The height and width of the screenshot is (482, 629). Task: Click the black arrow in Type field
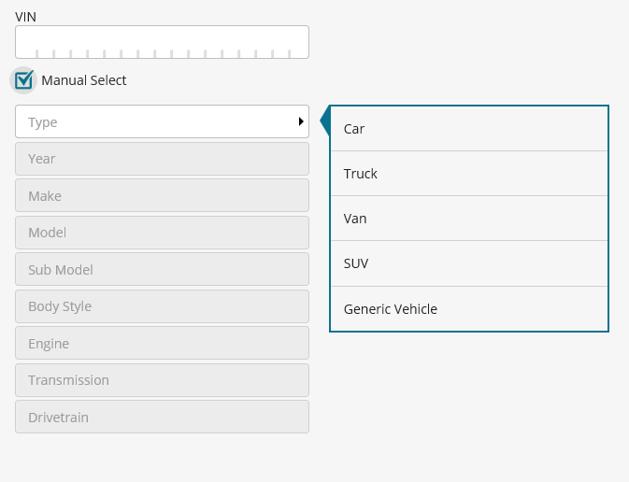[x=301, y=121]
